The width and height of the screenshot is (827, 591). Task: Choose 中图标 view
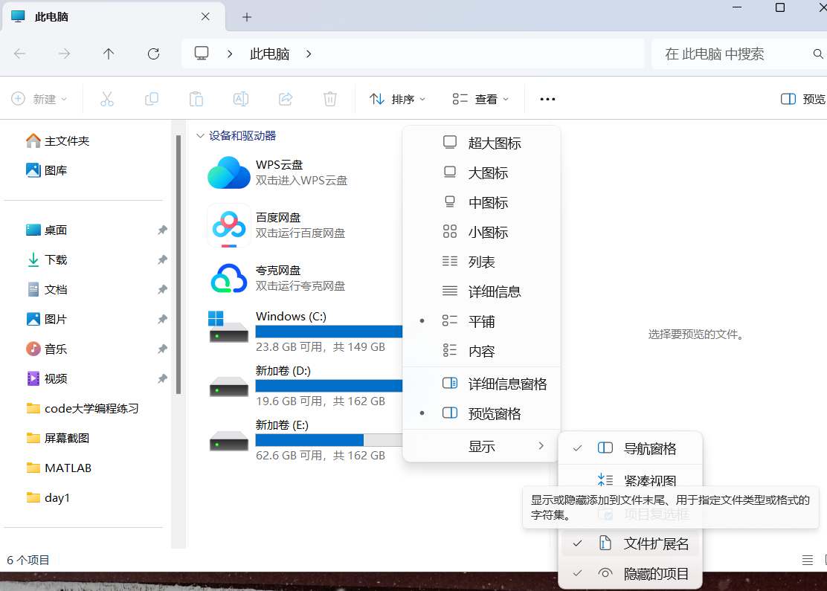tap(481, 202)
